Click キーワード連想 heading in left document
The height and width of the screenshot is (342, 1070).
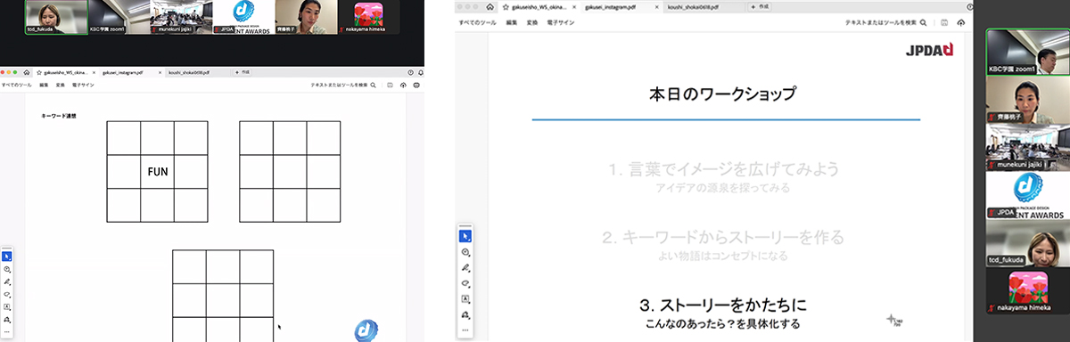point(59,116)
